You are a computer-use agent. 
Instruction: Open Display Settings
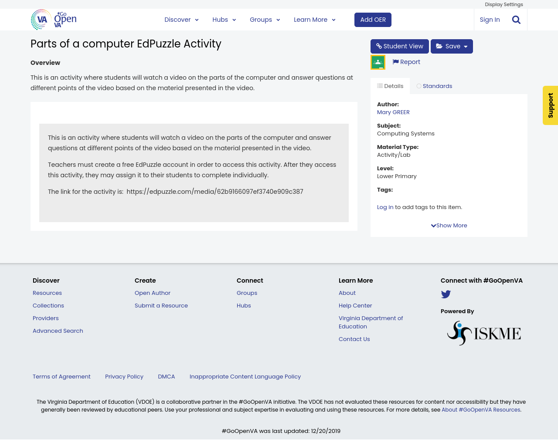click(x=504, y=4)
